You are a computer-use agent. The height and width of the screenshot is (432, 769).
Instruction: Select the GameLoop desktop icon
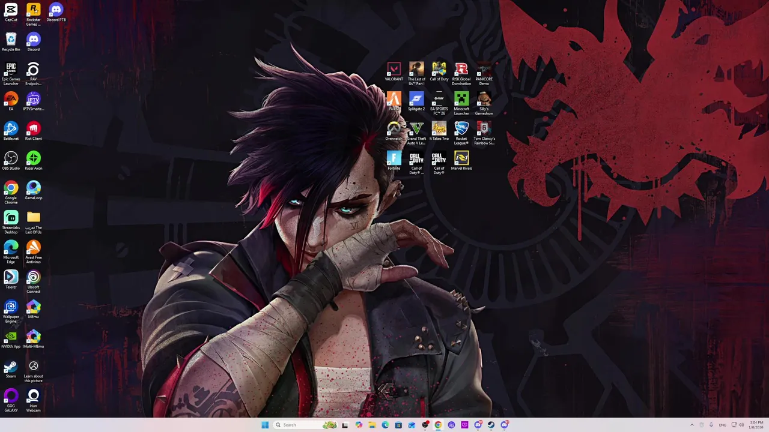pos(34,190)
